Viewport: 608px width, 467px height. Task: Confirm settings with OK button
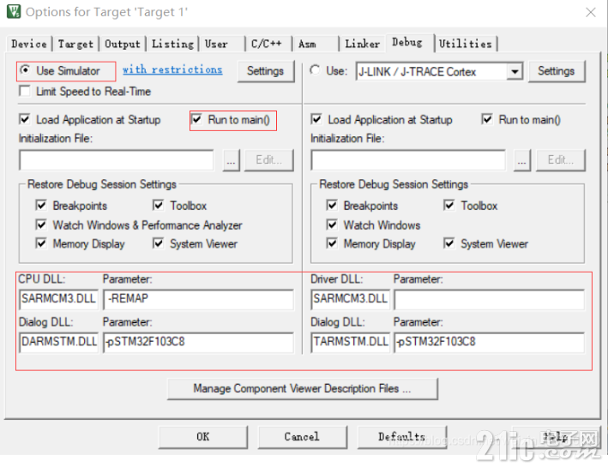click(202, 437)
